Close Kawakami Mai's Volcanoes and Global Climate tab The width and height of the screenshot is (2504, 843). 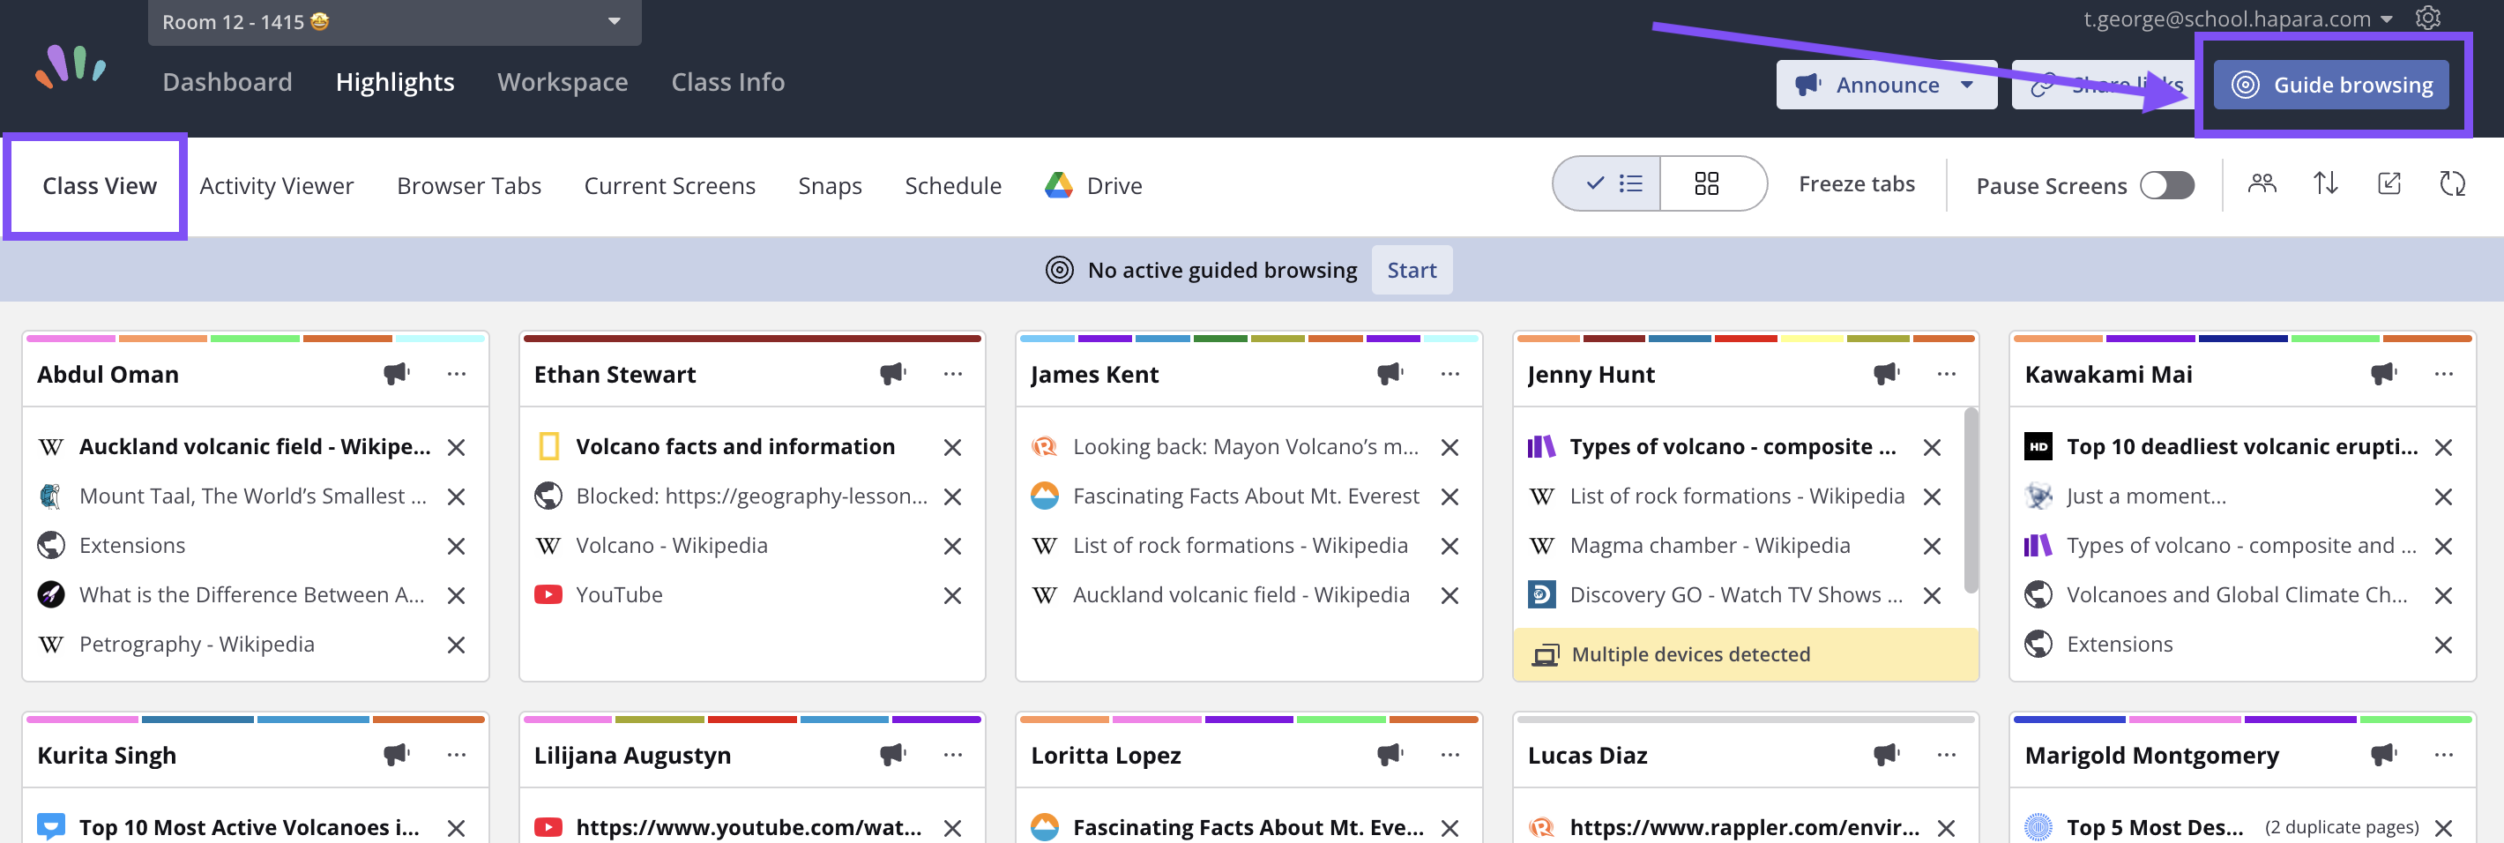[2443, 595]
